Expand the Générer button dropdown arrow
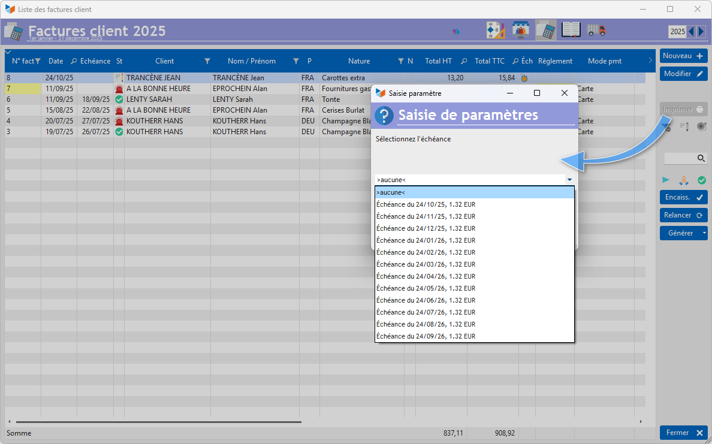Screen dimensions: 712x444 704,233
